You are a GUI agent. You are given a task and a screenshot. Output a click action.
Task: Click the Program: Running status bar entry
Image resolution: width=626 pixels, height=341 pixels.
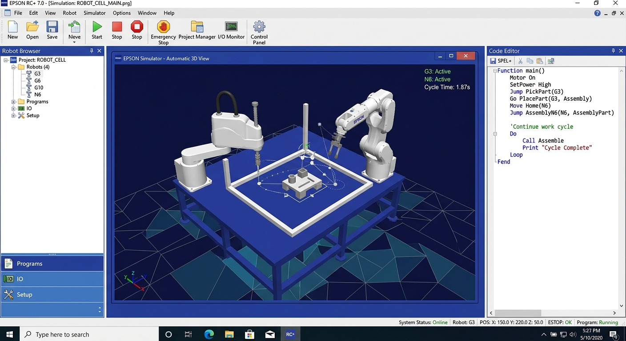[598, 322]
